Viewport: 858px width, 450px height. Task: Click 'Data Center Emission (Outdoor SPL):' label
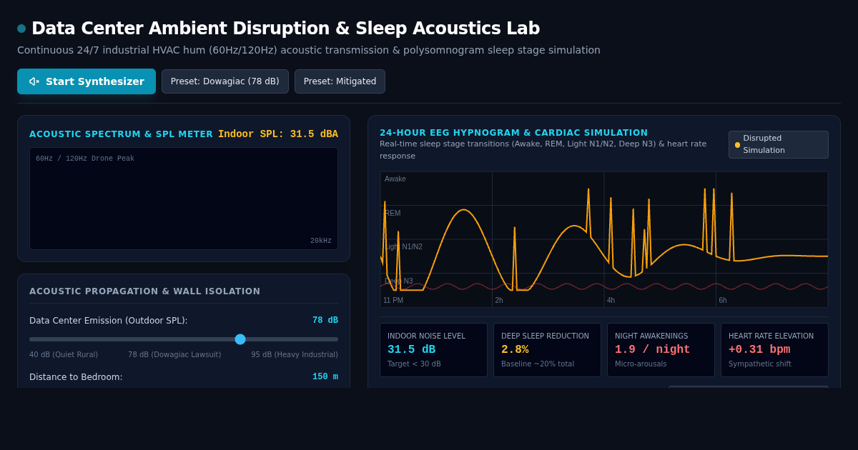coord(109,320)
